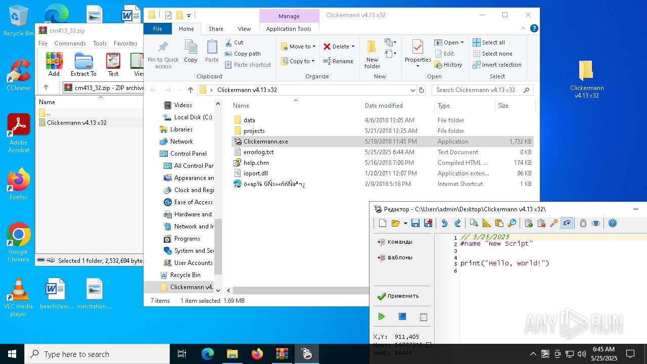Click Select all in Explorer ribbon
This screenshot has height=364, width=647.
coord(489,42)
